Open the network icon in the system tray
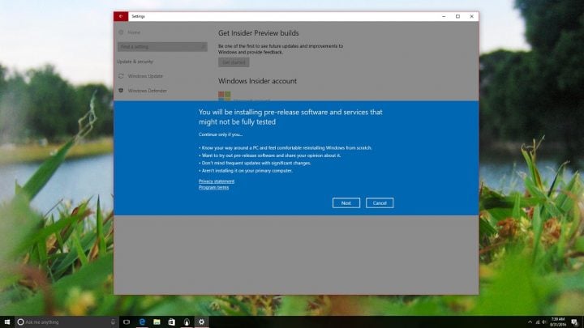This screenshot has width=584, height=328. [538, 322]
